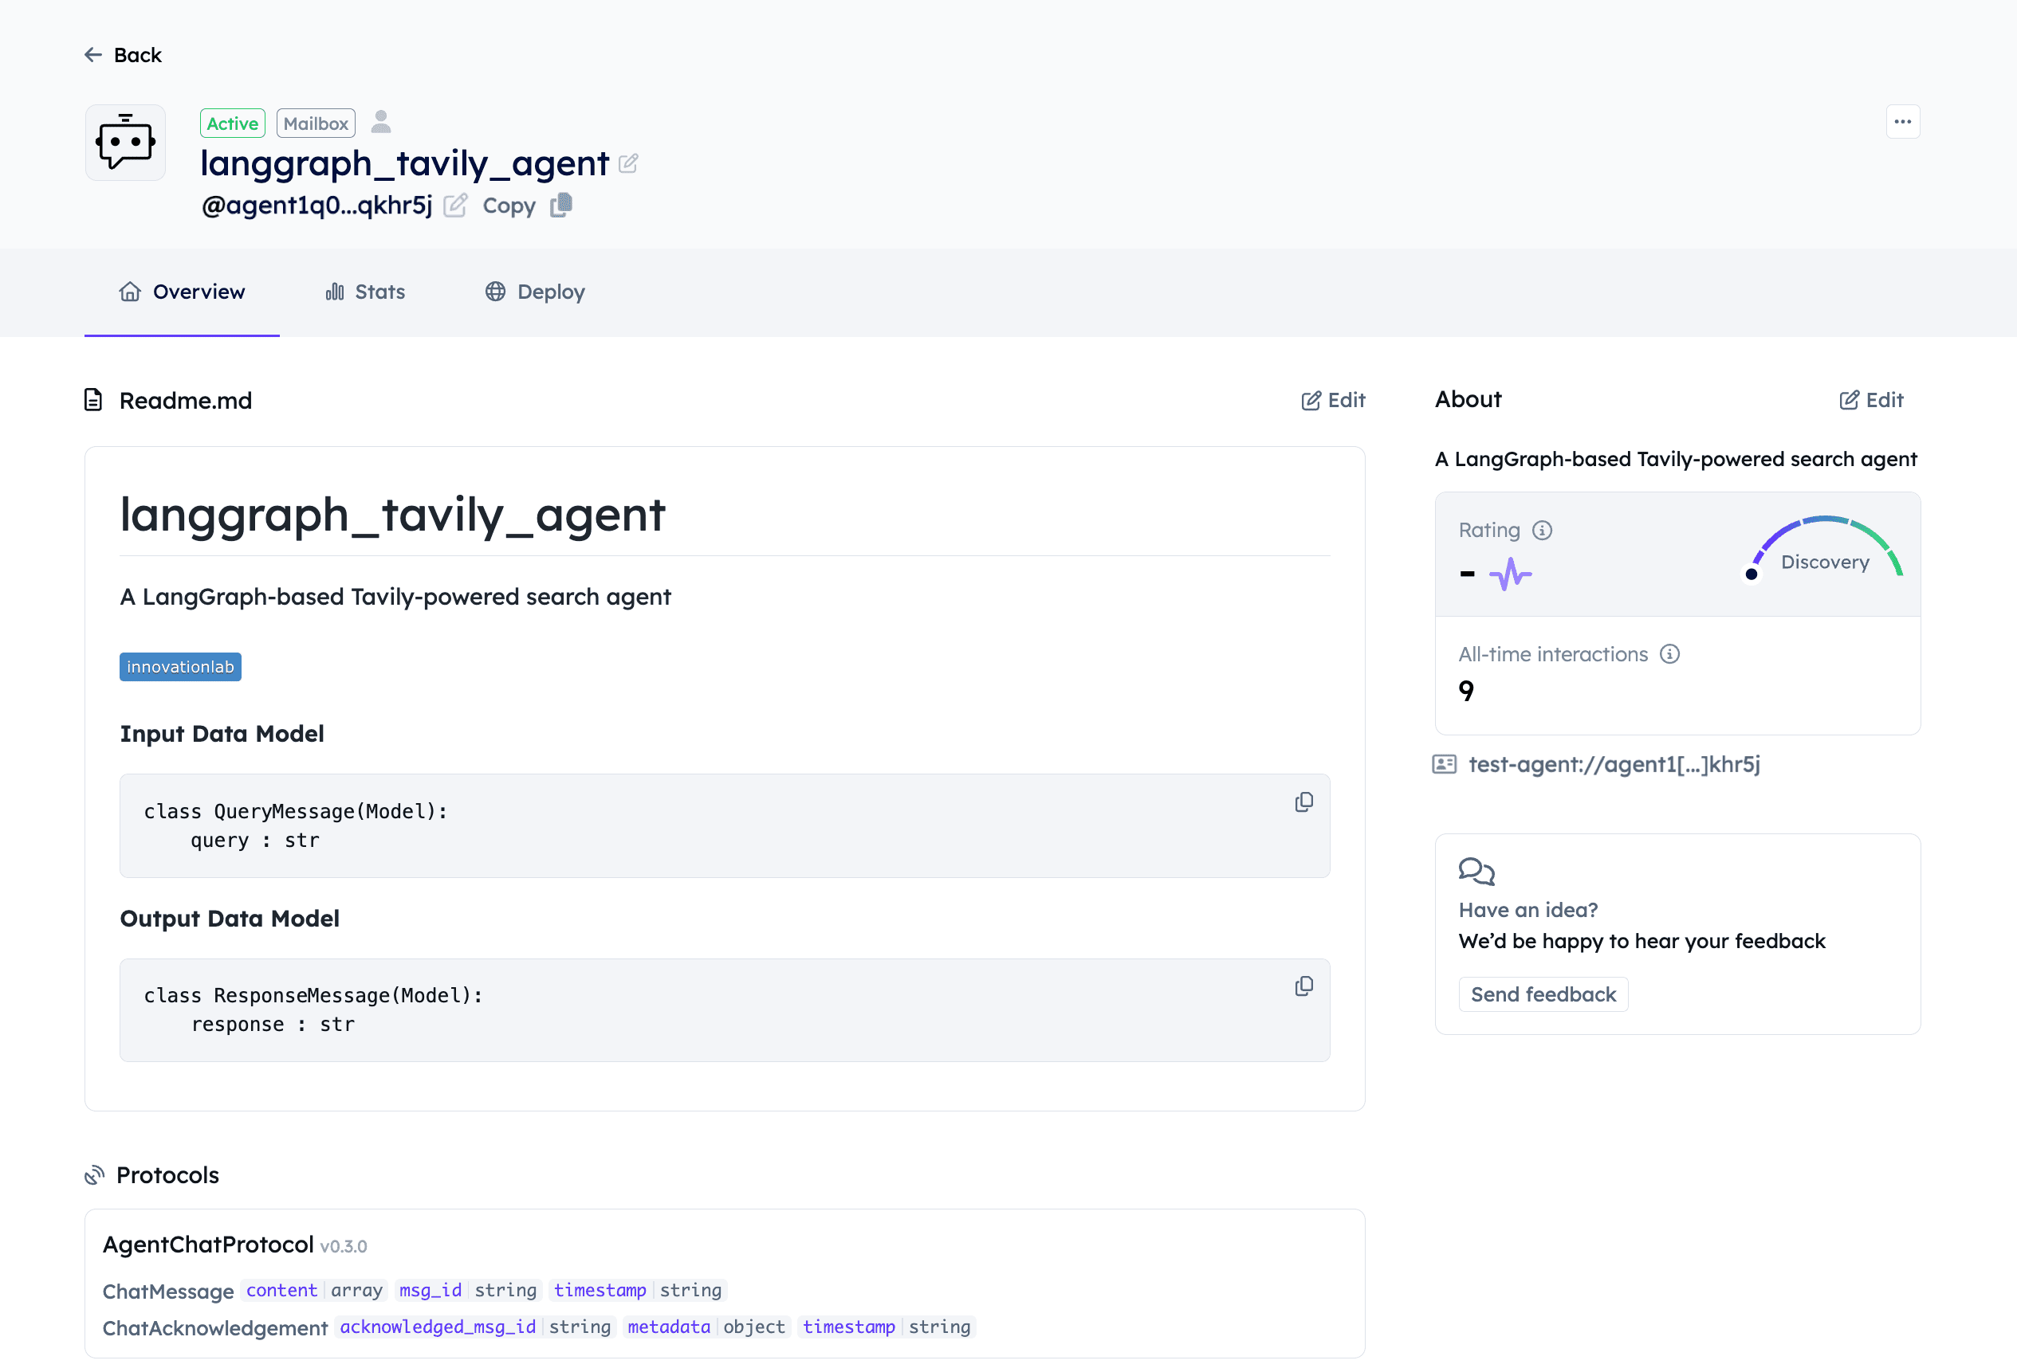Viewport: 2017px width, 1372px height.
Task: Copy the agent address using the copy icon
Action: [x=560, y=205]
